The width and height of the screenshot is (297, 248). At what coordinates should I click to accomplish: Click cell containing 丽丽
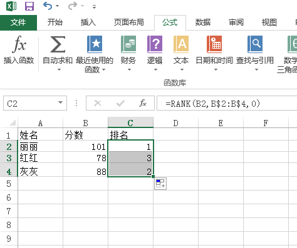pyautogui.click(x=41, y=147)
